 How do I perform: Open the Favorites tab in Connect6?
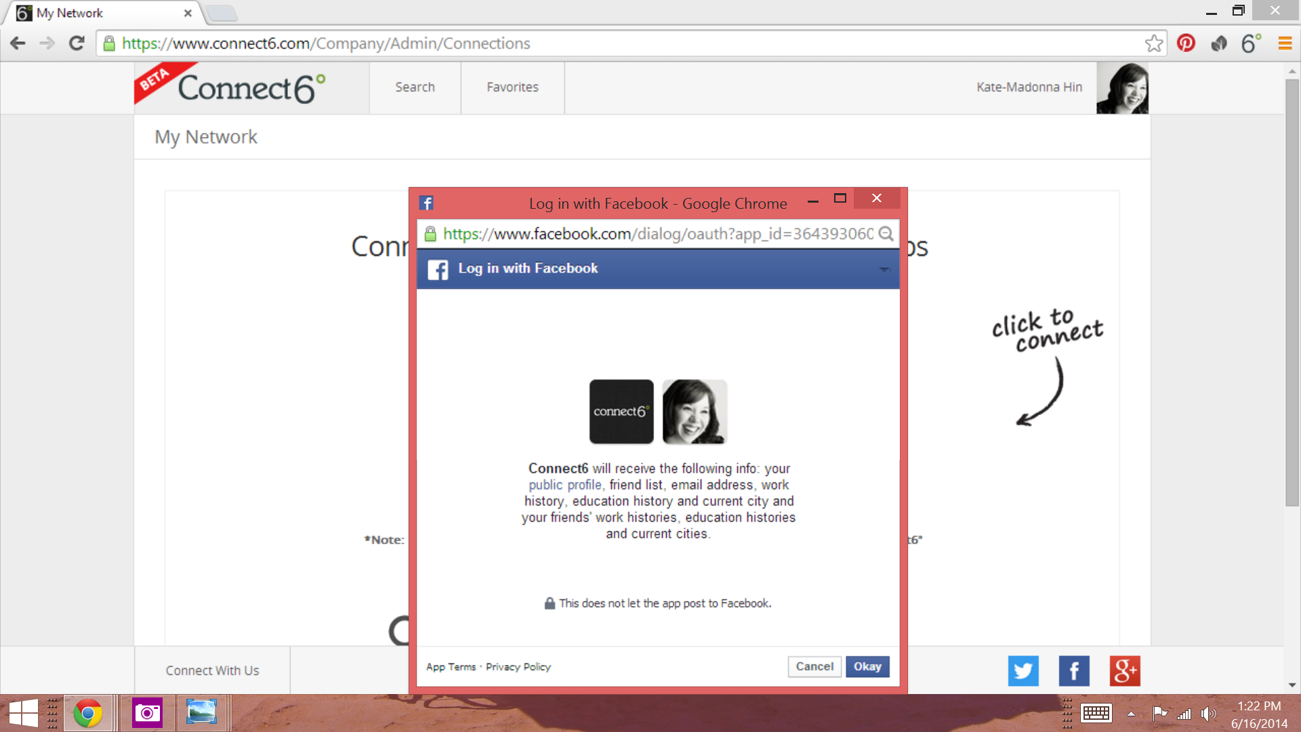tap(512, 87)
